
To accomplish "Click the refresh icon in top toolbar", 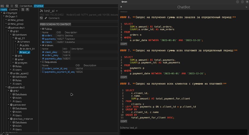I will (x=16, y=6).
